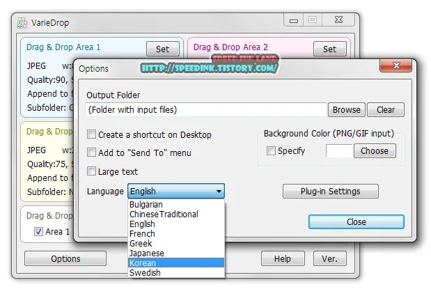Pick the highlighted Korean option
The image size is (431, 289).
pos(176,263)
